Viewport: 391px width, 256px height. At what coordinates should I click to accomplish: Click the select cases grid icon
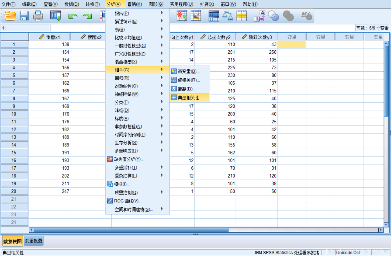[241, 16]
